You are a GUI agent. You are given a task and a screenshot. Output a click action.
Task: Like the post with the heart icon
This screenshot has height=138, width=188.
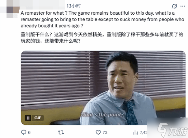point(98,133)
